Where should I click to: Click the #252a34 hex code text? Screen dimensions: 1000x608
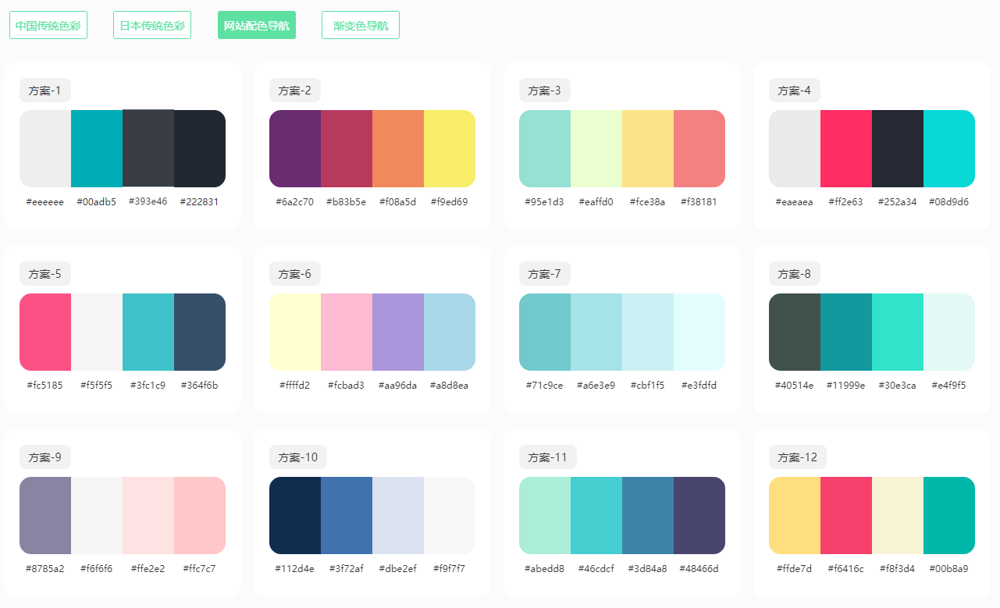(x=898, y=202)
